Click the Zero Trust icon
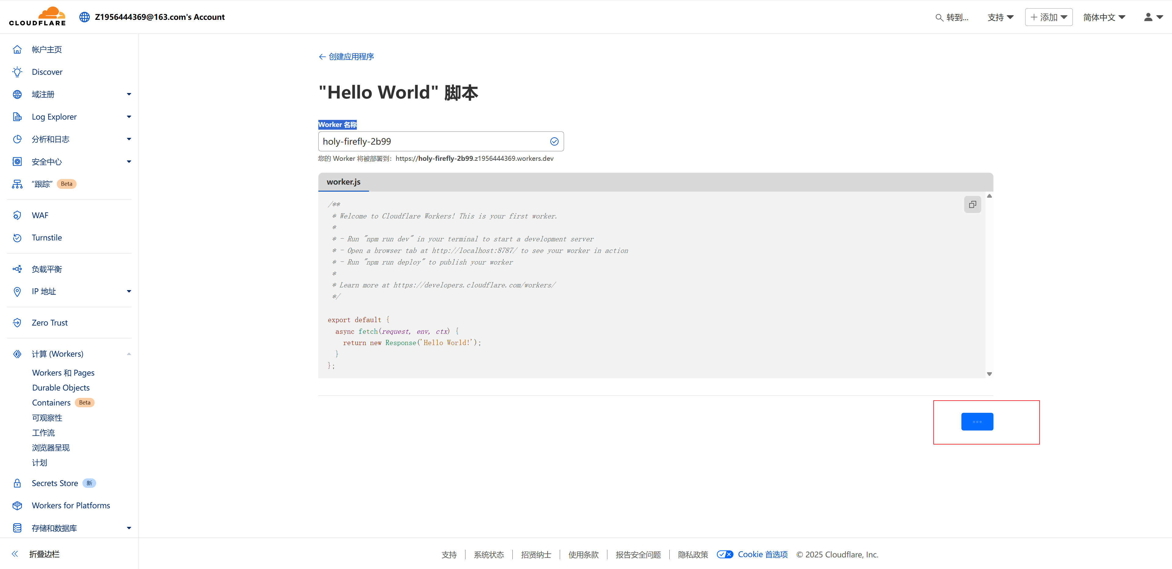The image size is (1172, 569). pos(17,323)
